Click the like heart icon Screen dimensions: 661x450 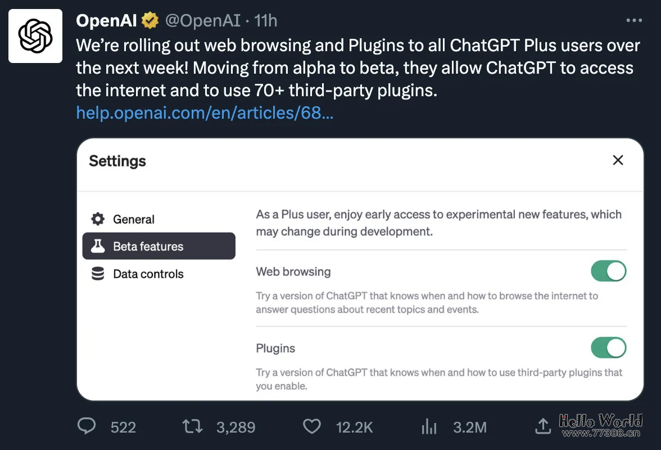pos(311,426)
